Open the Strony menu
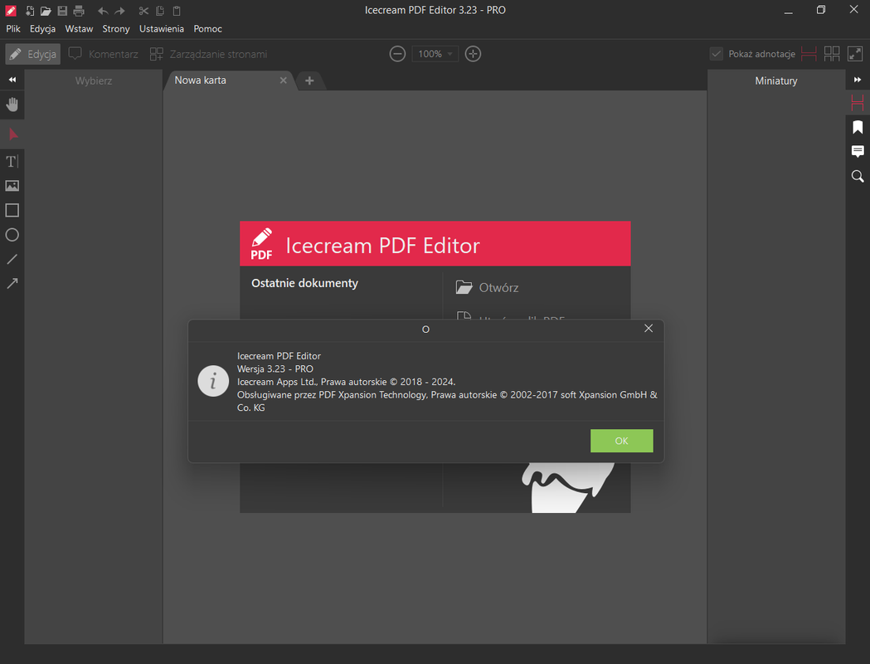The width and height of the screenshot is (870, 664). pyautogui.click(x=116, y=29)
